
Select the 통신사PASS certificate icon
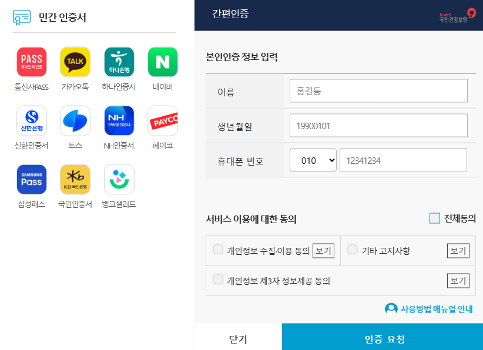(32, 62)
